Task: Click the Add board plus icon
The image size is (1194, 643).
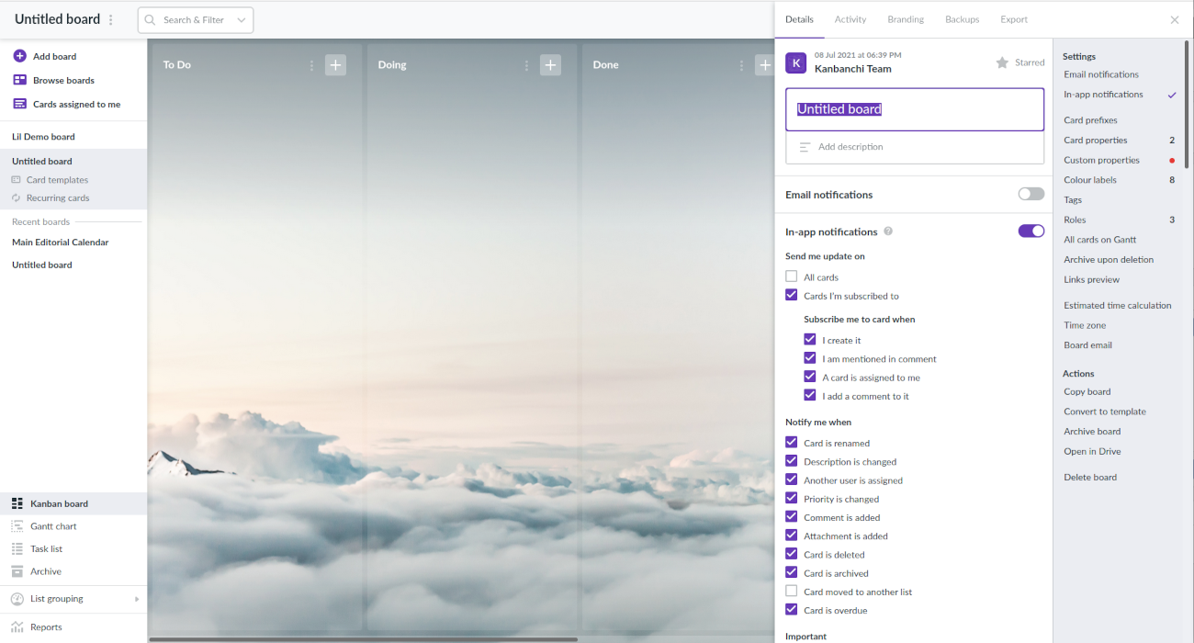Action: (19, 56)
